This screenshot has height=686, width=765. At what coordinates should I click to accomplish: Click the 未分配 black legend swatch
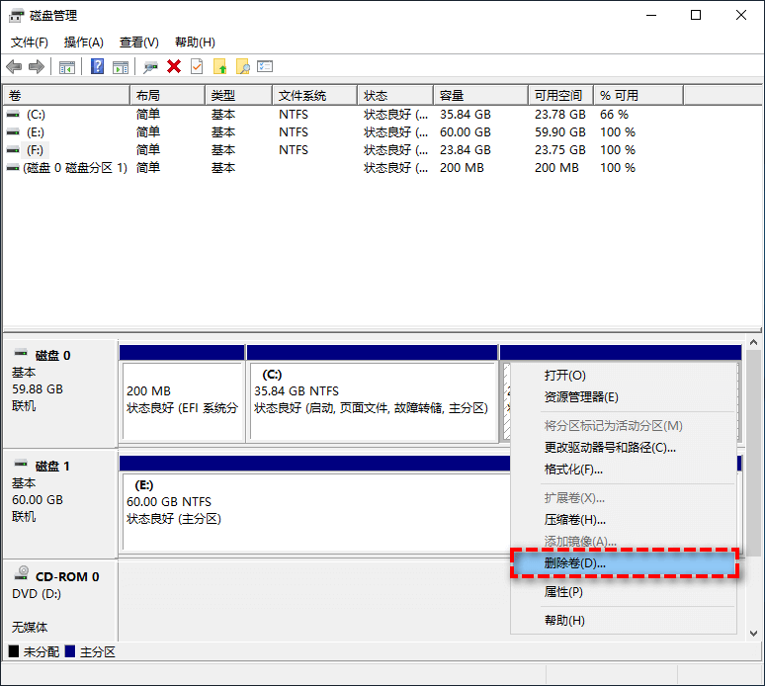(x=14, y=651)
